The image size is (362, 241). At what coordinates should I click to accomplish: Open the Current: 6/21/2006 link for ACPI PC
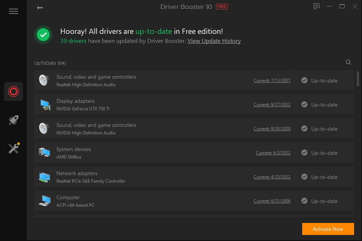(x=272, y=201)
